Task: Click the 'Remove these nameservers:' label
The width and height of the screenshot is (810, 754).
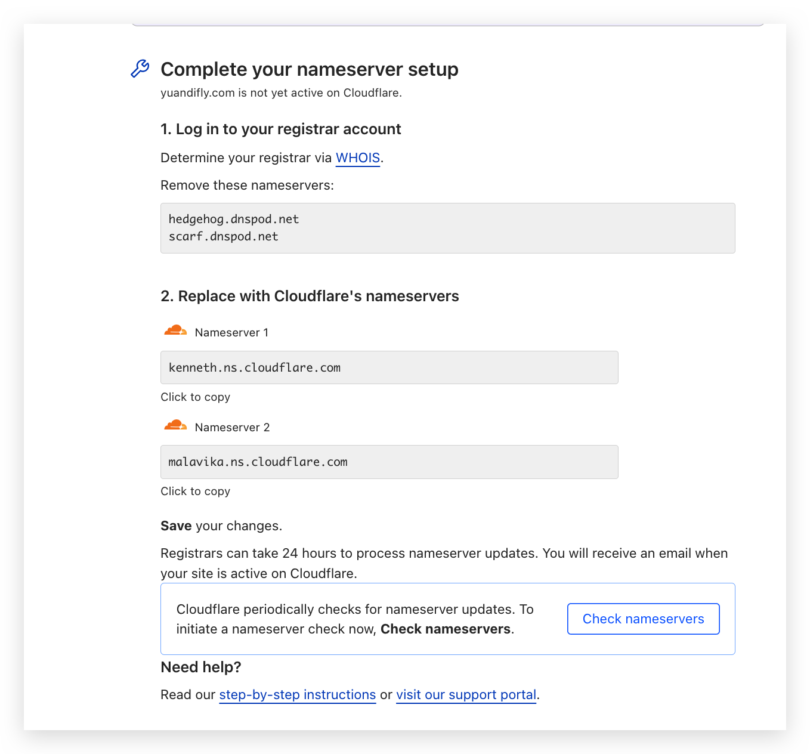Action: point(248,186)
